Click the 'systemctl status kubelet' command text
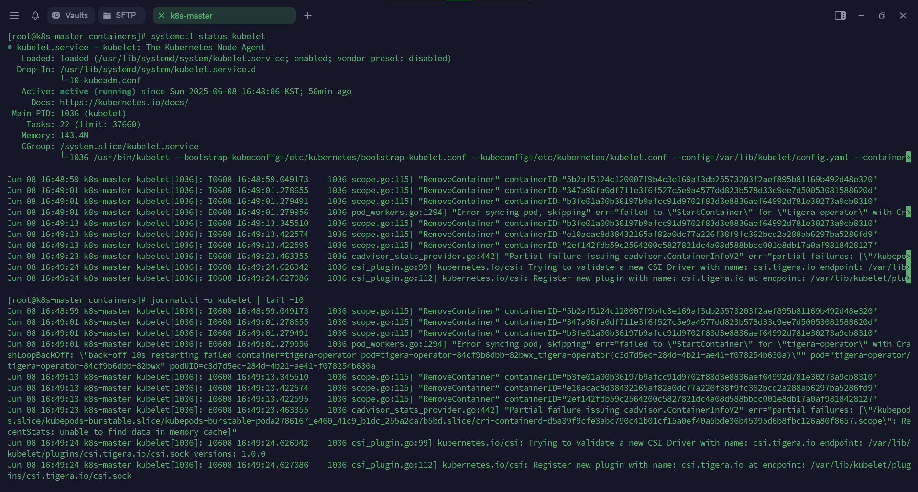This screenshot has height=492, width=918. [208, 36]
